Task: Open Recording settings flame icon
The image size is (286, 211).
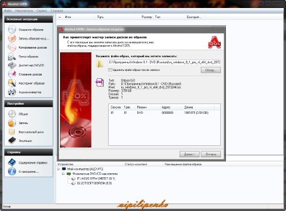Action: pos(12,123)
